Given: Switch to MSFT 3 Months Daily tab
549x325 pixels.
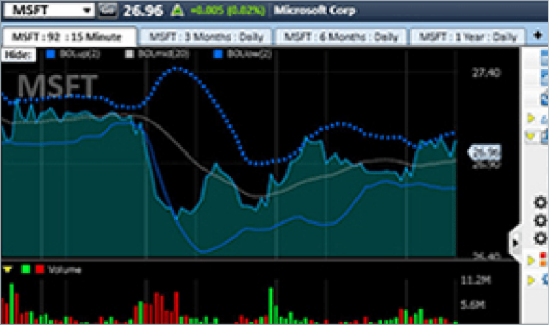Looking at the screenshot, I should [x=206, y=37].
